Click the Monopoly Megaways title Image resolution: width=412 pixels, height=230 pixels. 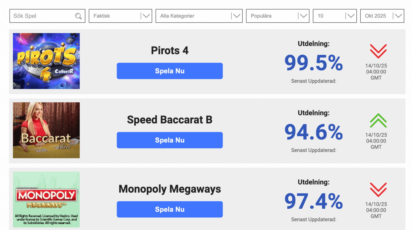pyautogui.click(x=170, y=189)
